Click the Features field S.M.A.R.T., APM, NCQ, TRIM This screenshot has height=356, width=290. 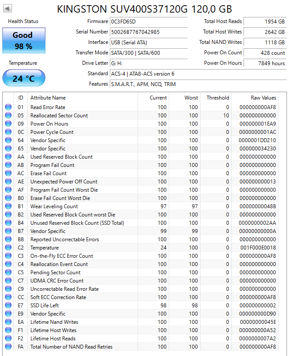pyautogui.click(x=198, y=84)
